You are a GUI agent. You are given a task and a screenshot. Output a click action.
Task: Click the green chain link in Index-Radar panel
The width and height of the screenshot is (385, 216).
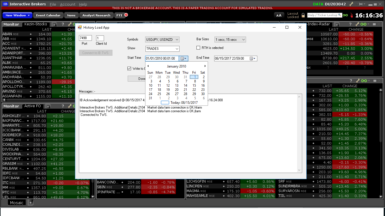click(x=363, y=24)
